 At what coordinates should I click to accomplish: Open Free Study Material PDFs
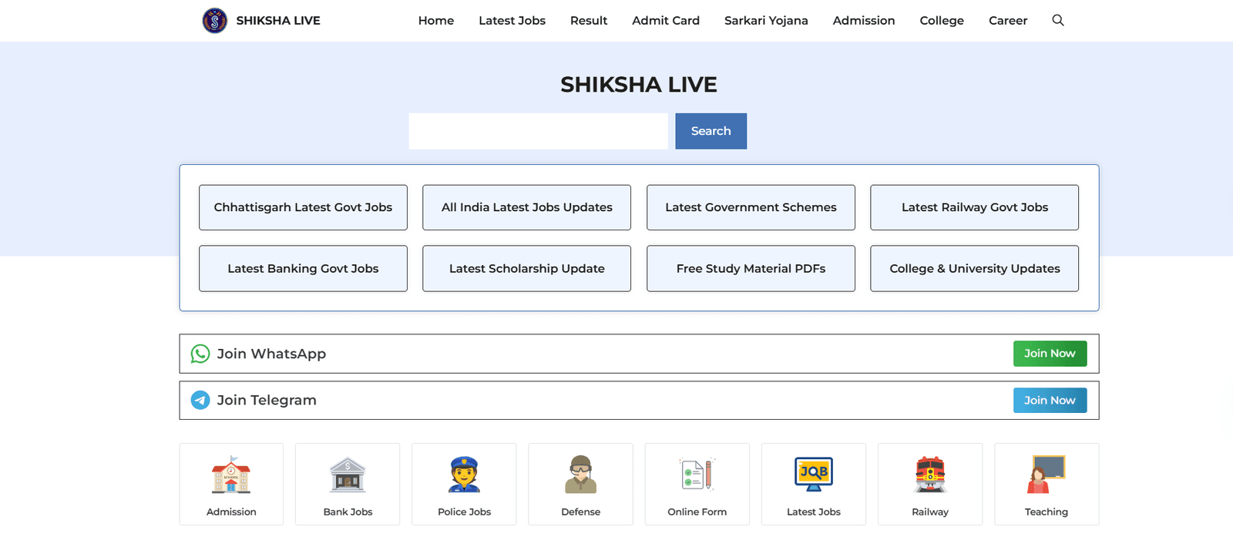(x=751, y=268)
